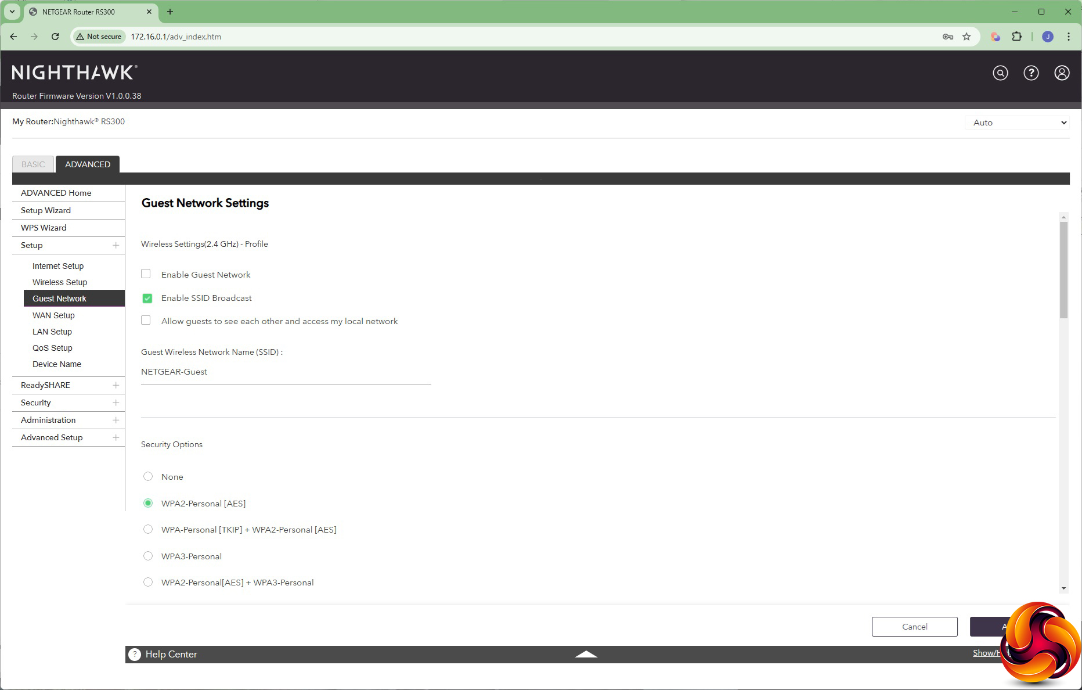Close the NETGEAR Router RS300 tab
1082x690 pixels.
pos(149,12)
